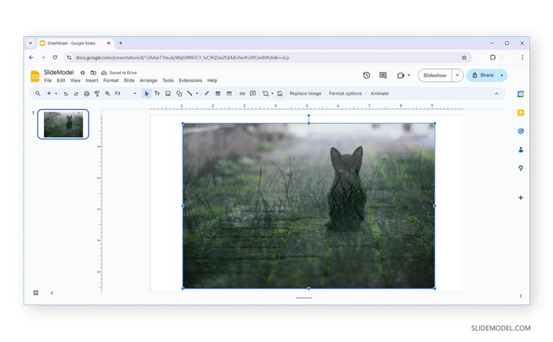Screen dimensions: 553x342
Task: Get add-ons with plus icon
Action: click(521, 197)
